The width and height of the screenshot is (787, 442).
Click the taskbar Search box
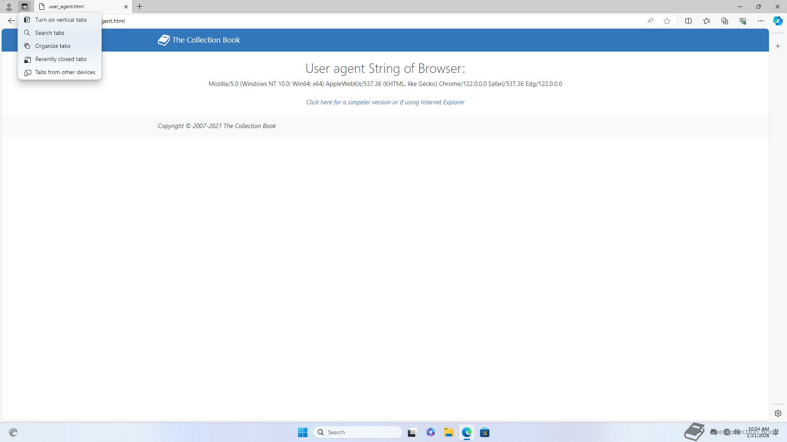tap(357, 432)
